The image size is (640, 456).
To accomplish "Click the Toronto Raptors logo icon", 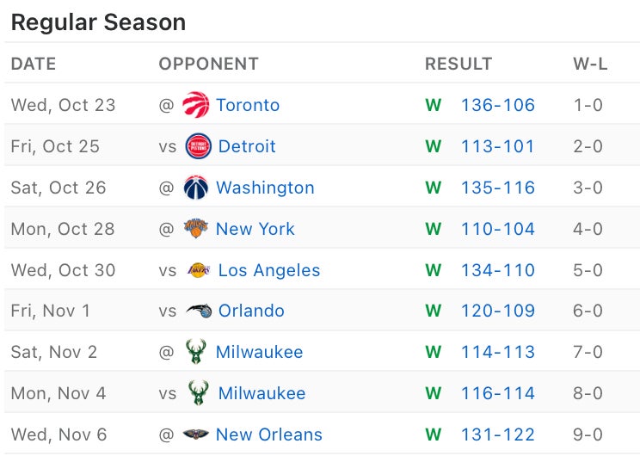I will point(196,105).
